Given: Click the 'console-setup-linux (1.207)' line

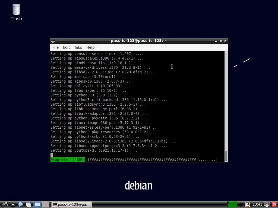Looking at the screenshot, I should [96, 54].
